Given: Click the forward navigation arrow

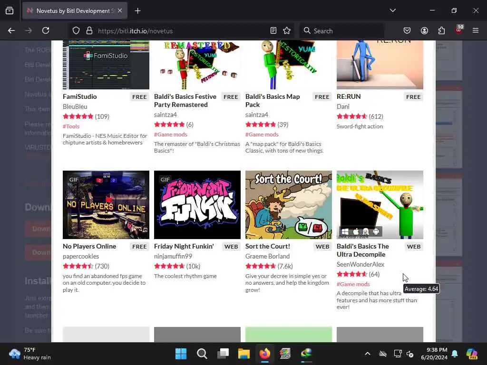Looking at the screenshot, I should tap(29, 30).
